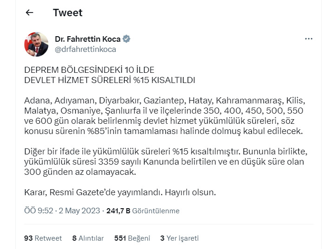Click the "Tweet" page header title

67,13
